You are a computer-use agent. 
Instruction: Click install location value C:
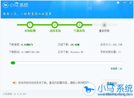pos(119,52)
